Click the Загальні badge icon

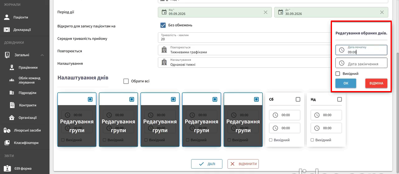[x=7, y=55]
